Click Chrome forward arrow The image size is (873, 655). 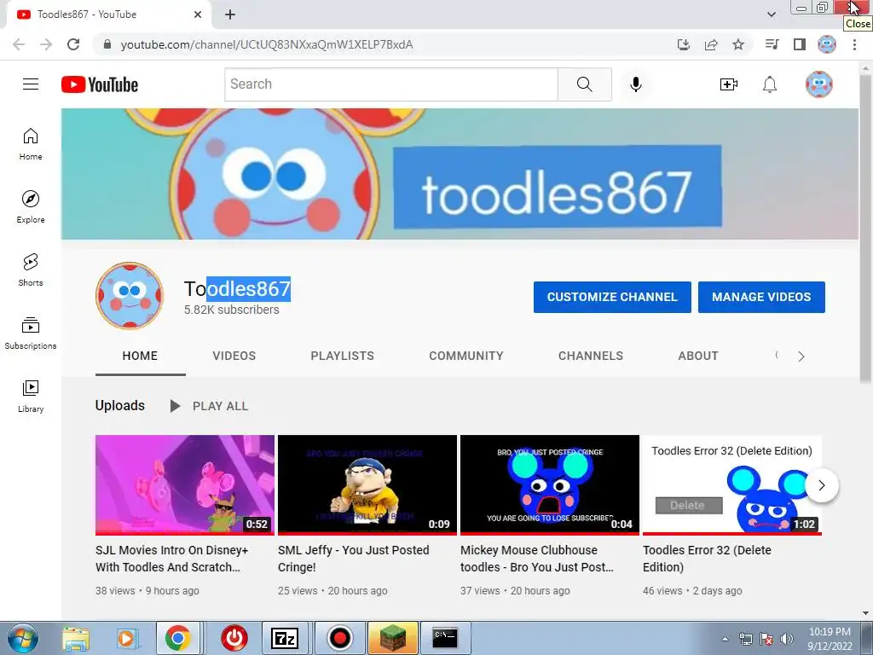46,44
